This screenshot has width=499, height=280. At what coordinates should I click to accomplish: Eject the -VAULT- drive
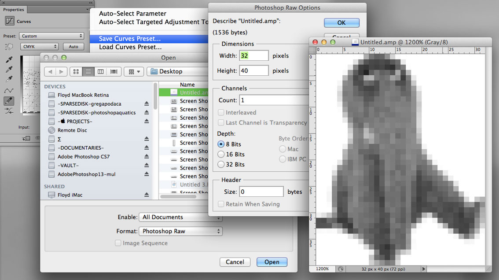click(147, 166)
